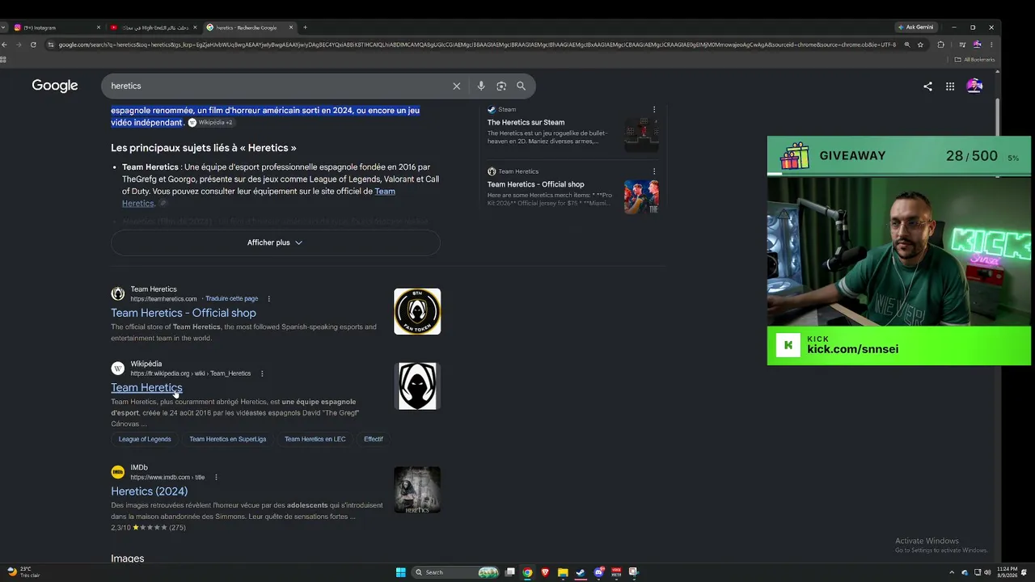
Task: Open Team Heretics official shop side card
Action: 535,184
